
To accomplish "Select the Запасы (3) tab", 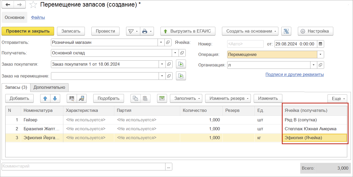I will pos(16,87).
